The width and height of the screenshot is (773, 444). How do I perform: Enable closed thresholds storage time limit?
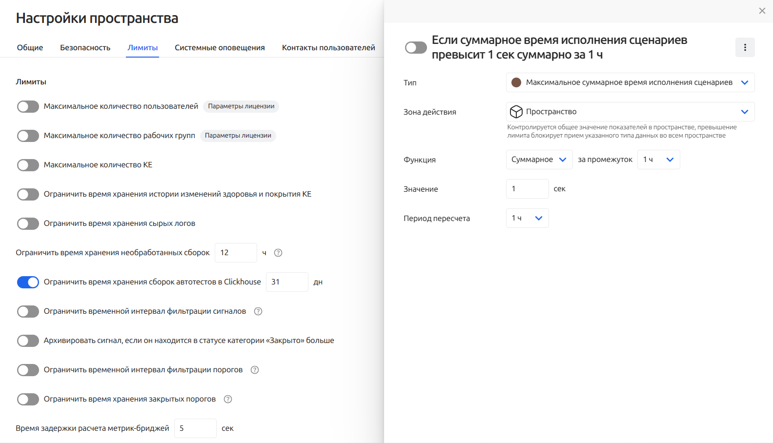pyautogui.click(x=28, y=399)
